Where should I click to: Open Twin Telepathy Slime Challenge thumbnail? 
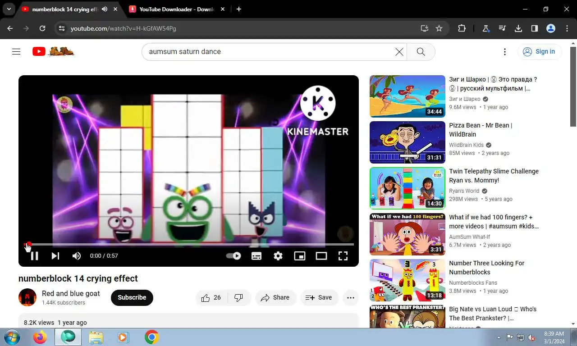[408, 188]
